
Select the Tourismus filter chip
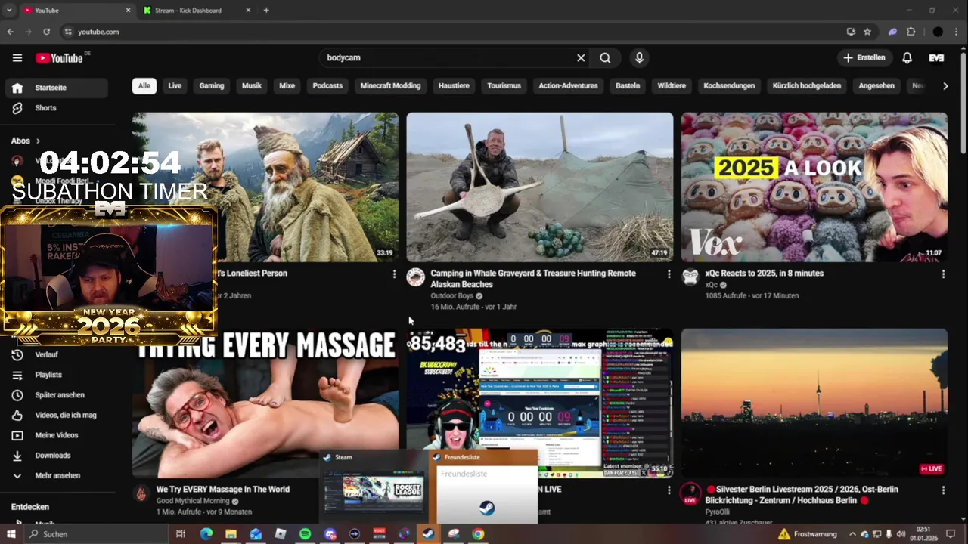point(504,85)
